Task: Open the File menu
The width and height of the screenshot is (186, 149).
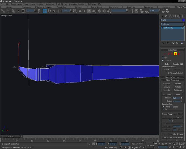Action: pyautogui.click(x=2, y=4)
